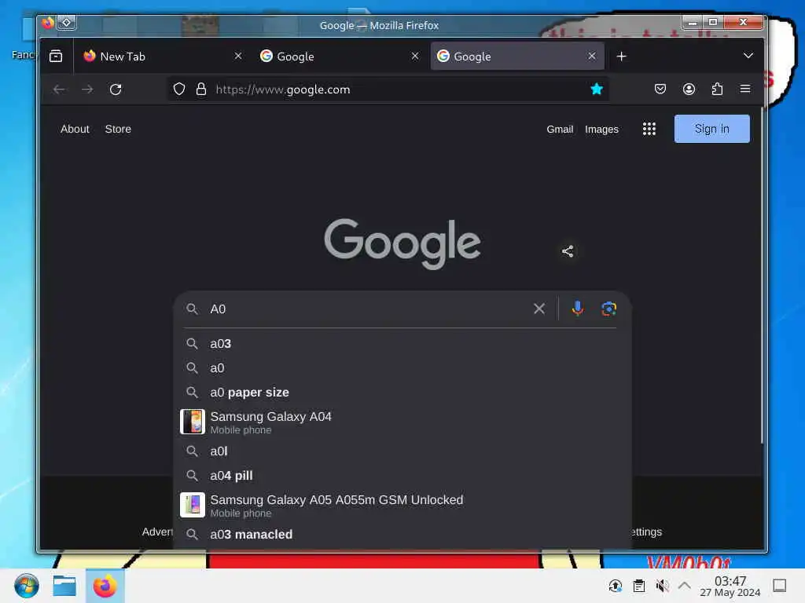Unmute the volume tray icon
The height and width of the screenshot is (603, 805).
(662, 586)
